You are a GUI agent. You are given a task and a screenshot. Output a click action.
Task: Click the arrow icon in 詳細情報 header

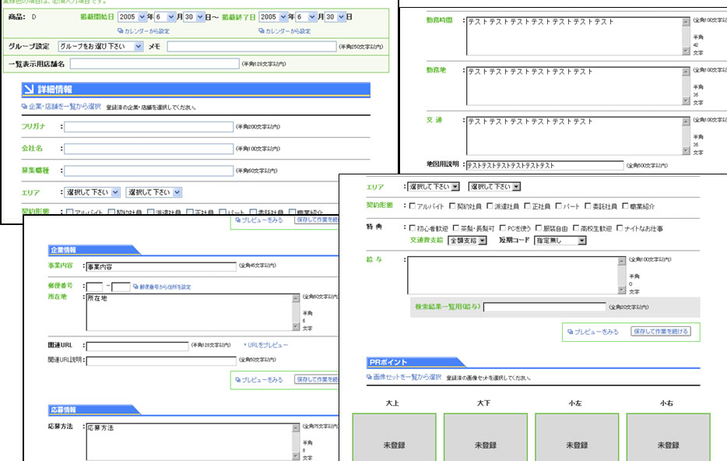(29, 90)
